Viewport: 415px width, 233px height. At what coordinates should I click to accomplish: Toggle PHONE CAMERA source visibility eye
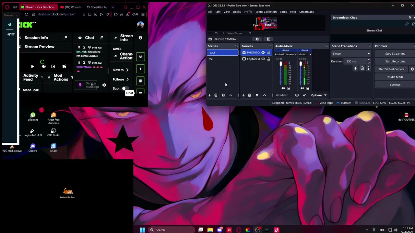pos(263,52)
